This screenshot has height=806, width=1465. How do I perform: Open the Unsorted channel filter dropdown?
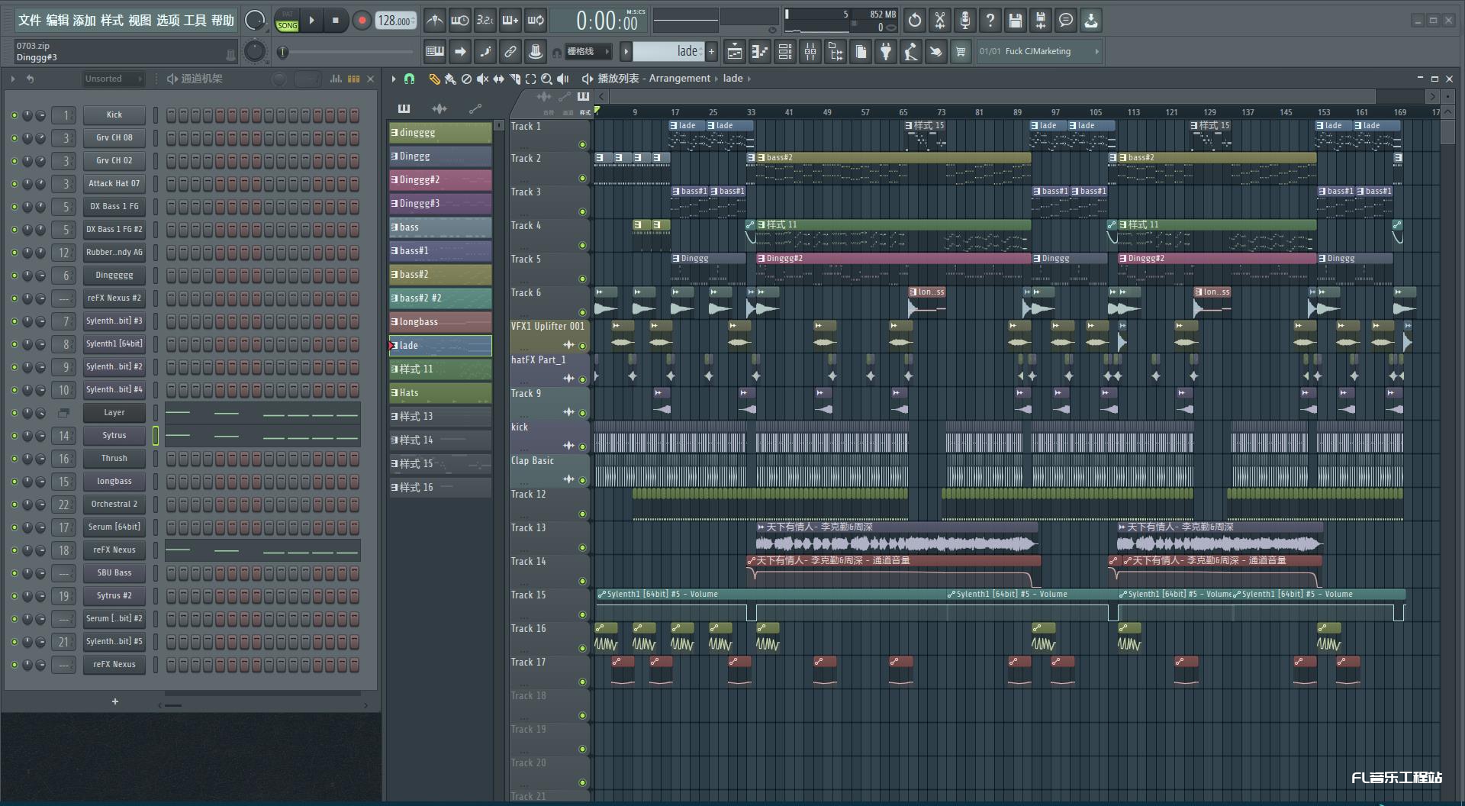(114, 79)
